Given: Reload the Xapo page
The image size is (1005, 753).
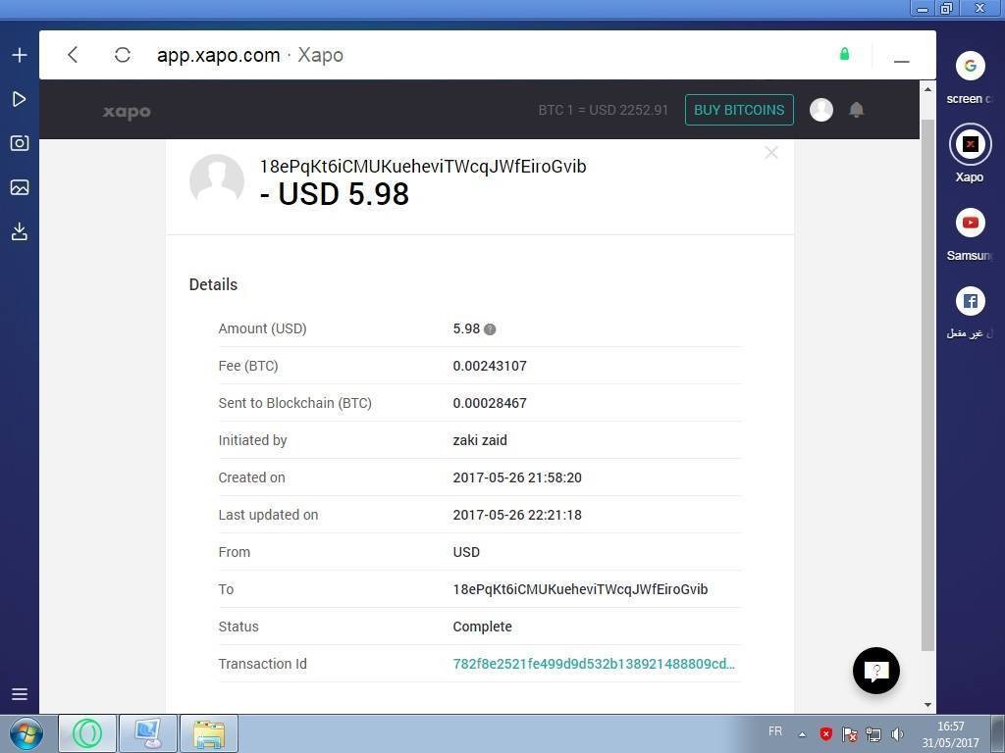Looking at the screenshot, I should [123, 55].
